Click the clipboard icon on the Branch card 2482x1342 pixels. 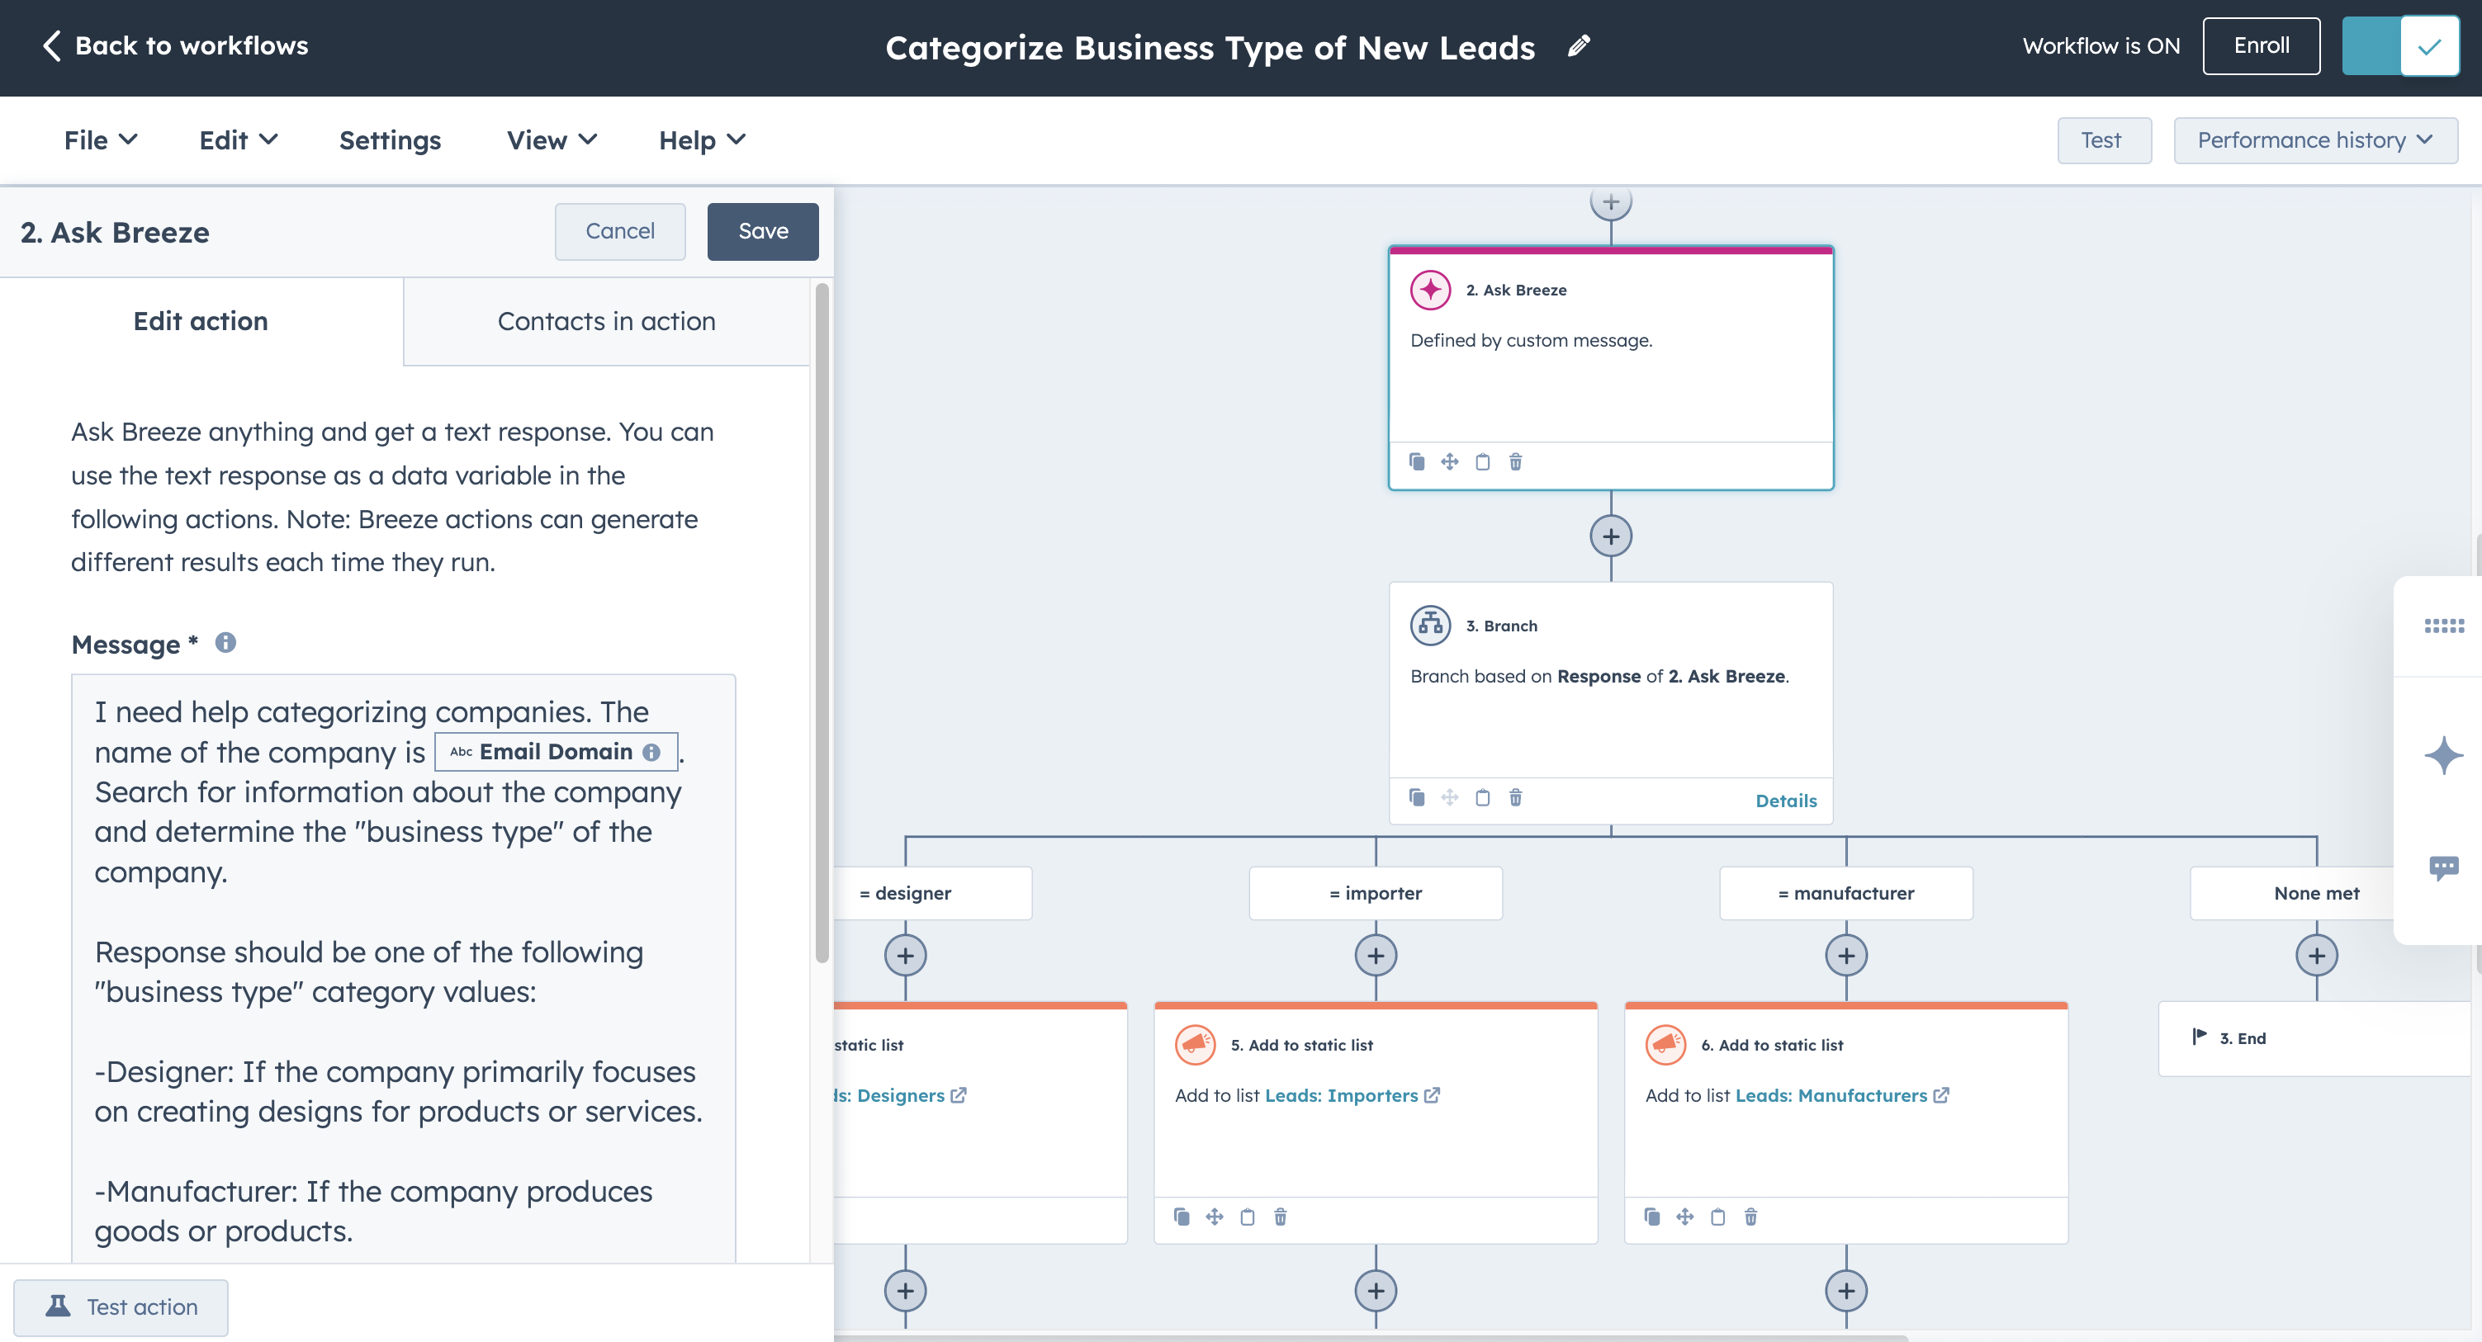click(1482, 796)
